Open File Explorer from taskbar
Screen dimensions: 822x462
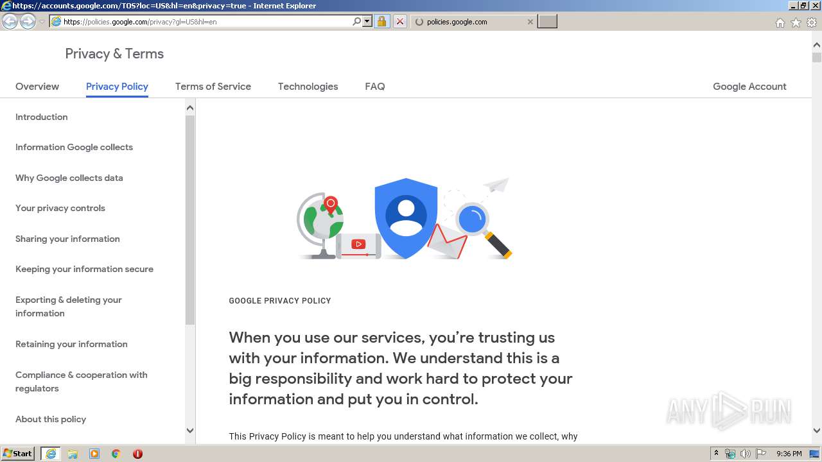[x=73, y=454]
